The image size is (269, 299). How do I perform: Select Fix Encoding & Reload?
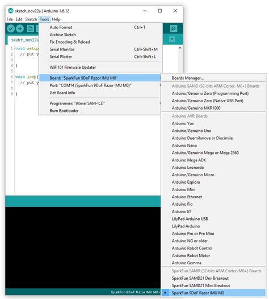click(x=100, y=42)
